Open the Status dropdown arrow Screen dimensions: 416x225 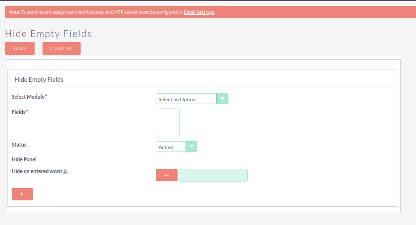191,147
